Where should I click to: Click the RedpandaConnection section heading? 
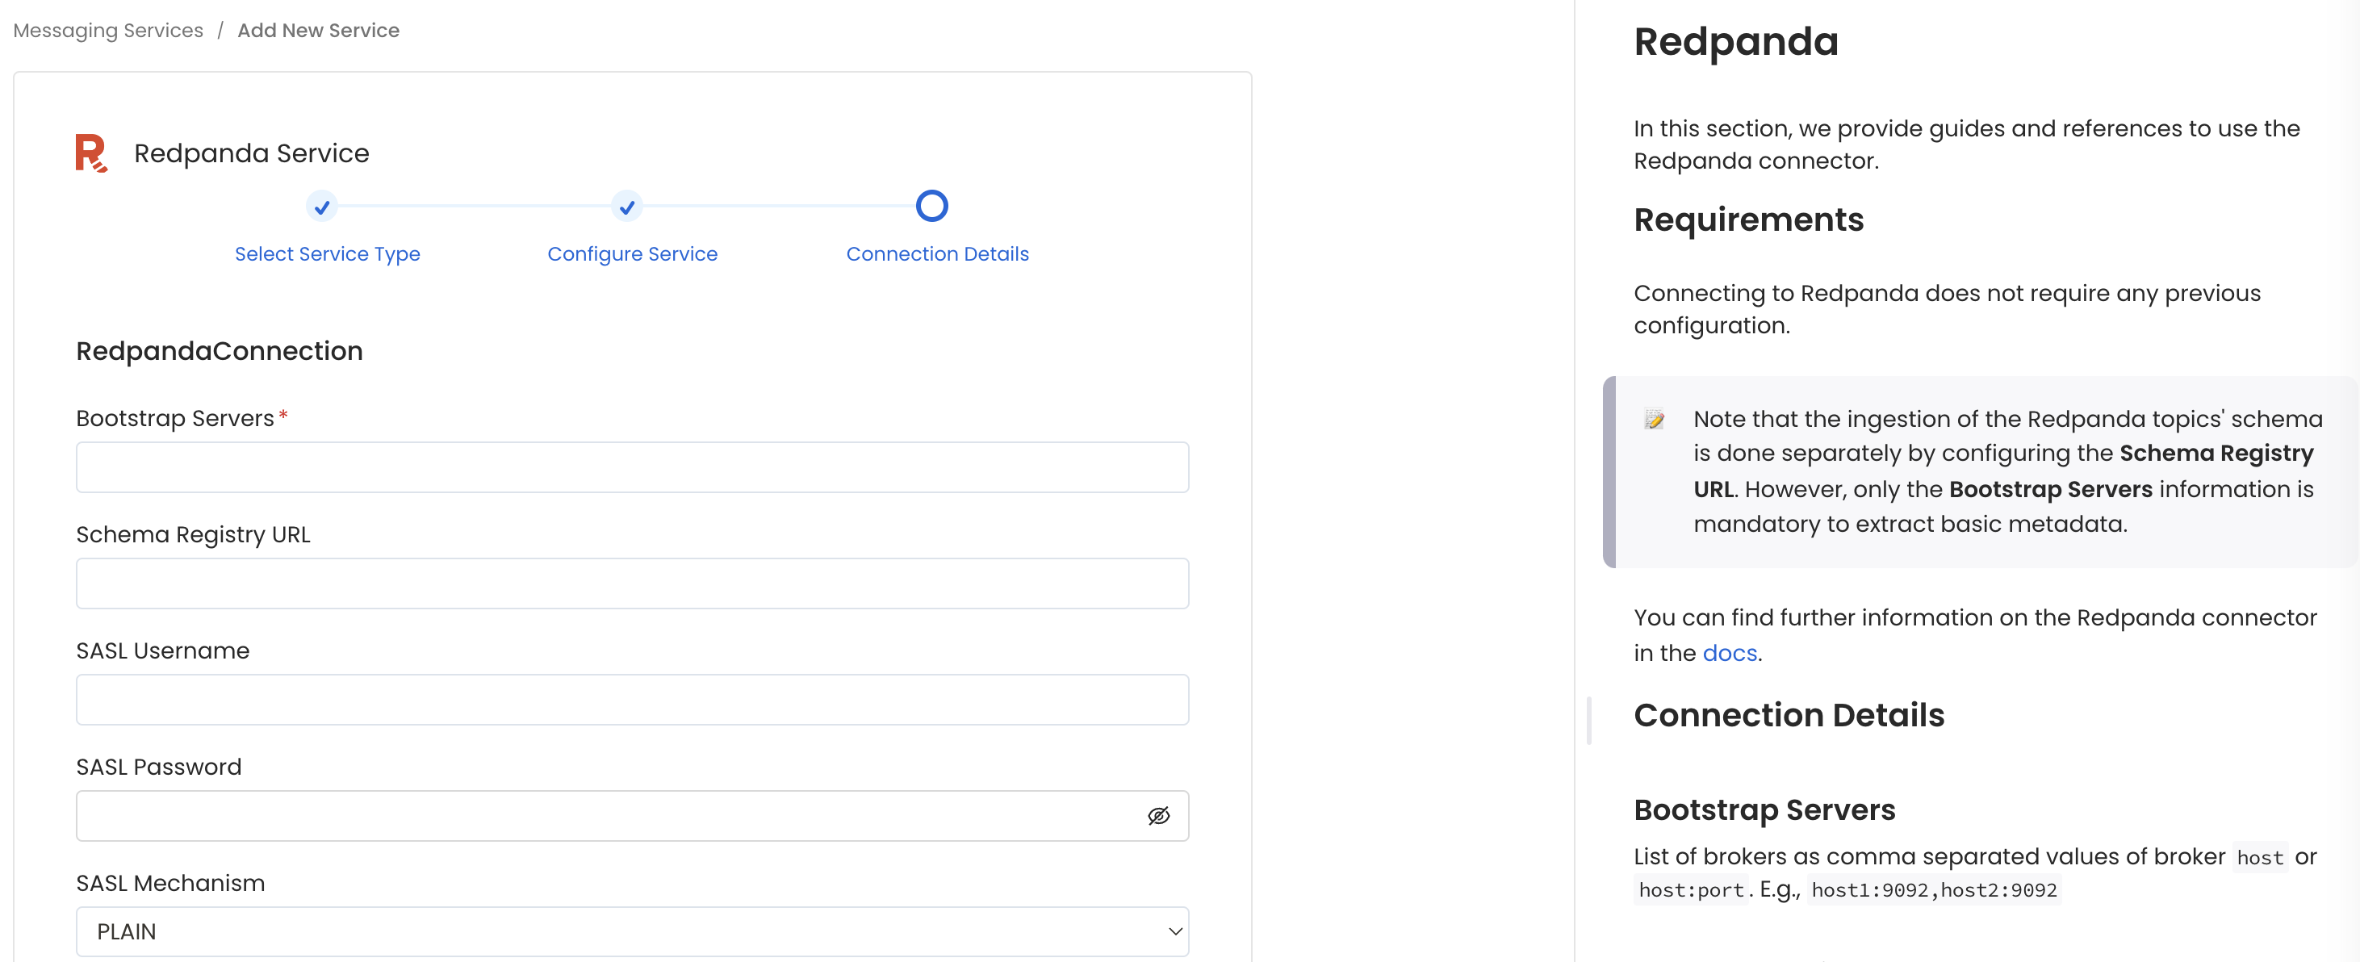(218, 351)
